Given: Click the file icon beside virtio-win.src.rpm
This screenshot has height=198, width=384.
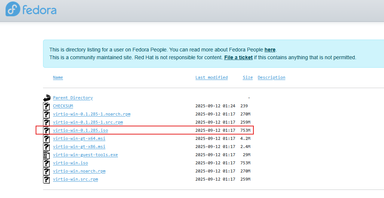Looking at the screenshot, I should pyautogui.click(x=46, y=179).
